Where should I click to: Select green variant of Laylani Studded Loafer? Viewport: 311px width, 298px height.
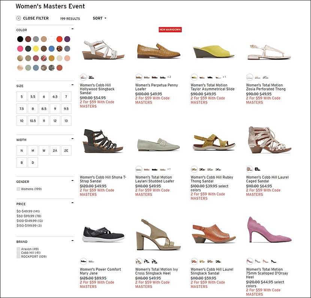(139, 169)
